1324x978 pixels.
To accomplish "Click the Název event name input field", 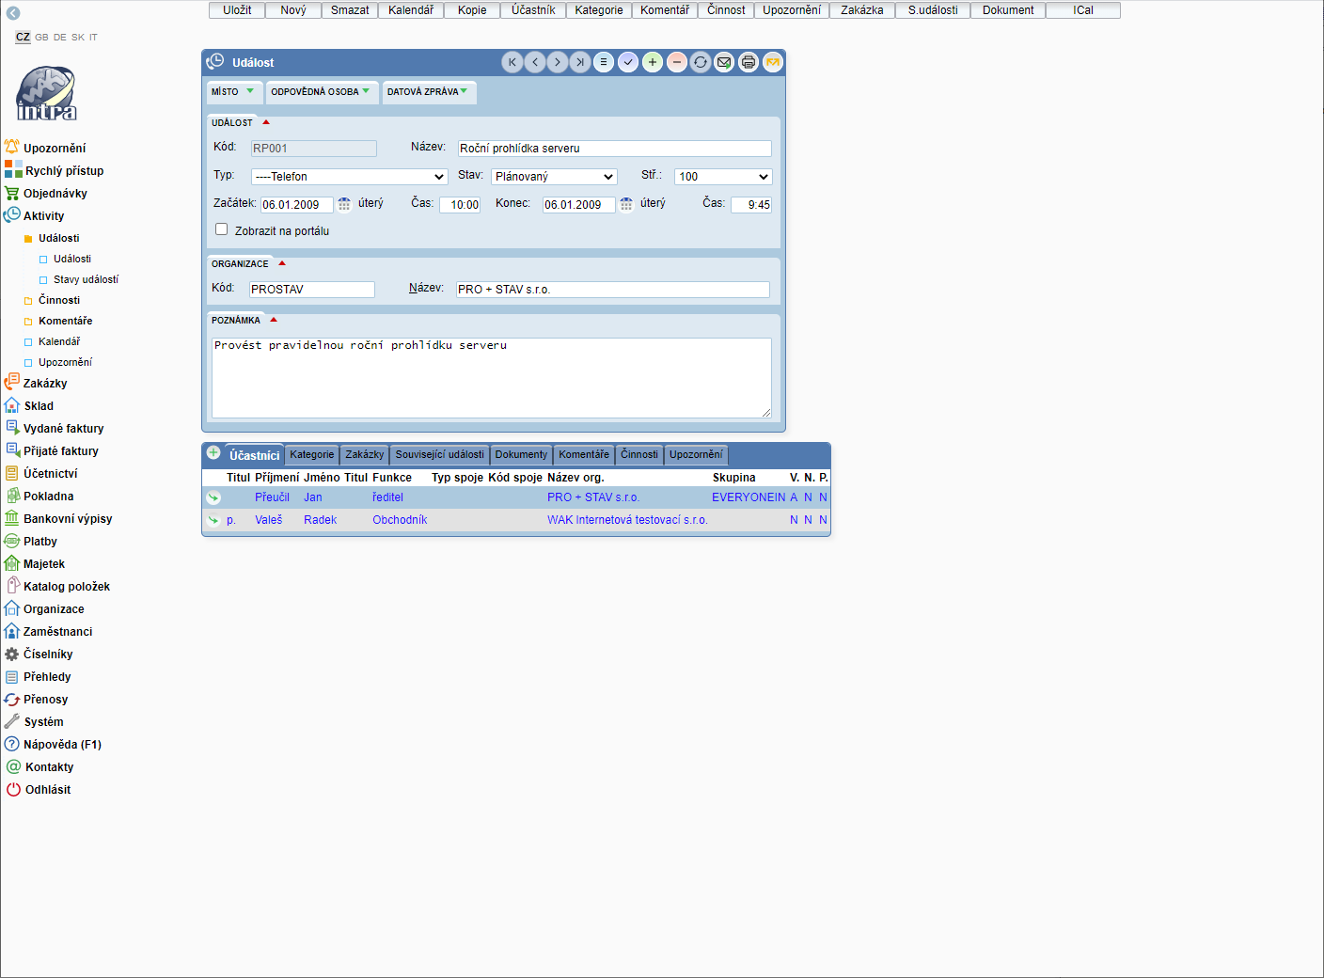I will [614, 149].
